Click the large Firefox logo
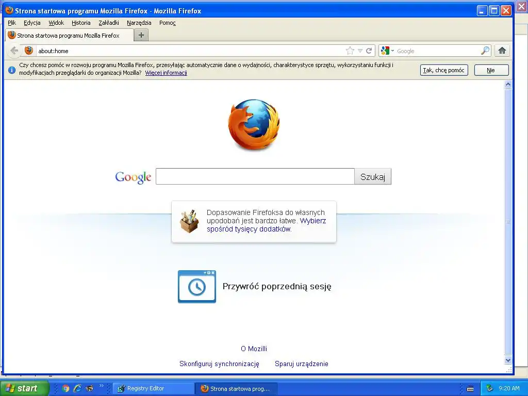 pyautogui.click(x=254, y=124)
